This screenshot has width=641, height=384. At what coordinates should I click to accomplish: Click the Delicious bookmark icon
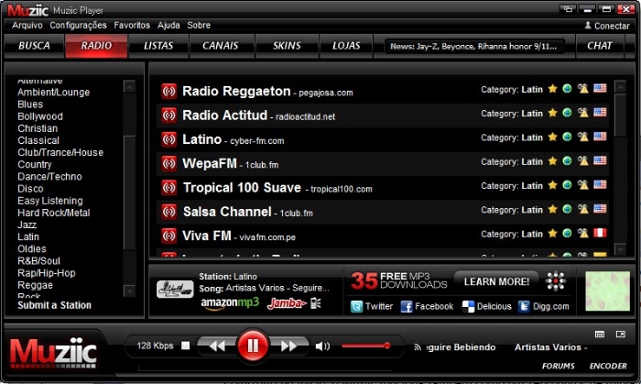pos(468,306)
